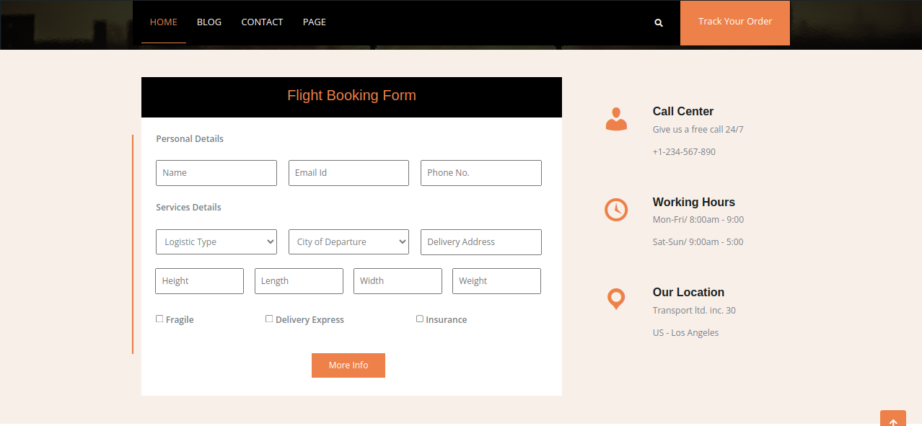
Task: Check the Insurance option
Action: pos(420,319)
